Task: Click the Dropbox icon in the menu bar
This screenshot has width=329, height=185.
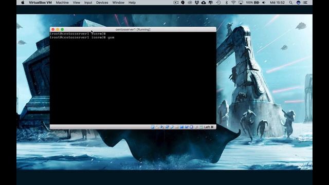Action: pyautogui.click(x=196, y=3)
